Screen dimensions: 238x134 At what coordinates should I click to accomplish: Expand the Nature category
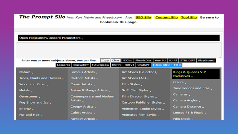point(26,72)
